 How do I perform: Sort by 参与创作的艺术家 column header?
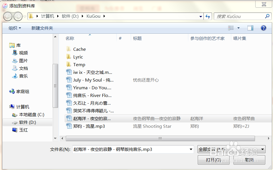point(207,38)
